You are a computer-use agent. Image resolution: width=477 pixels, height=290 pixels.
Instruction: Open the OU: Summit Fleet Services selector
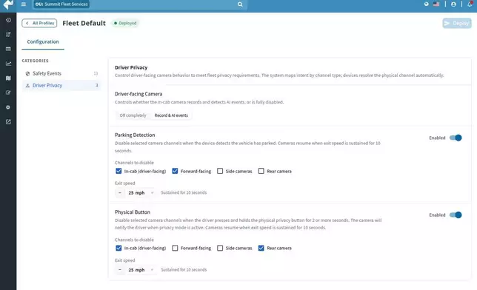tap(61, 4)
